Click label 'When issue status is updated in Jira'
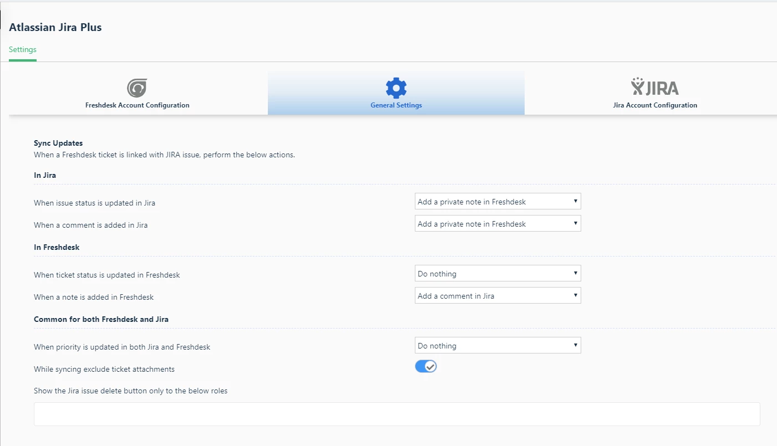This screenshot has width=777, height=446. tap(94, 203)
